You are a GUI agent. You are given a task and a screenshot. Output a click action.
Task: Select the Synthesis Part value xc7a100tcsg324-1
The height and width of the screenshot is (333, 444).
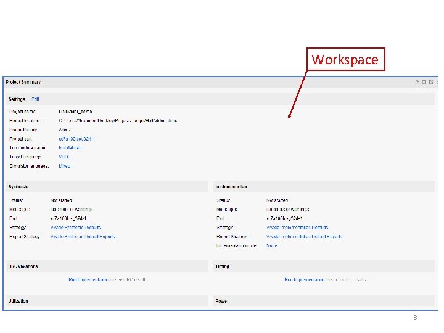pyautogui.click(x=68, y=218)
